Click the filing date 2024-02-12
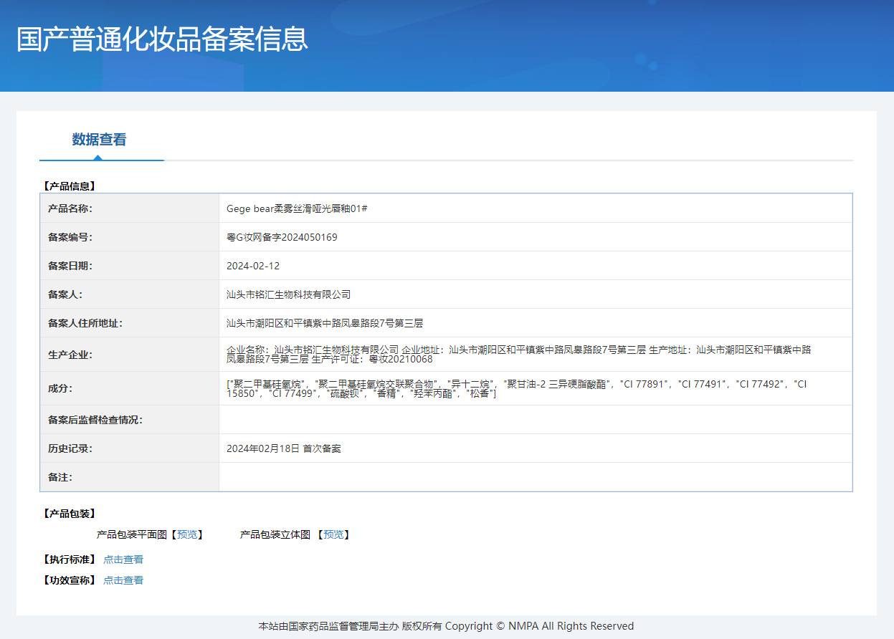The height and width of the screenshot is (639, 894). 253,266
